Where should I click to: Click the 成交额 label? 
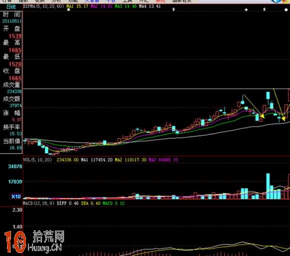[11, 99]
